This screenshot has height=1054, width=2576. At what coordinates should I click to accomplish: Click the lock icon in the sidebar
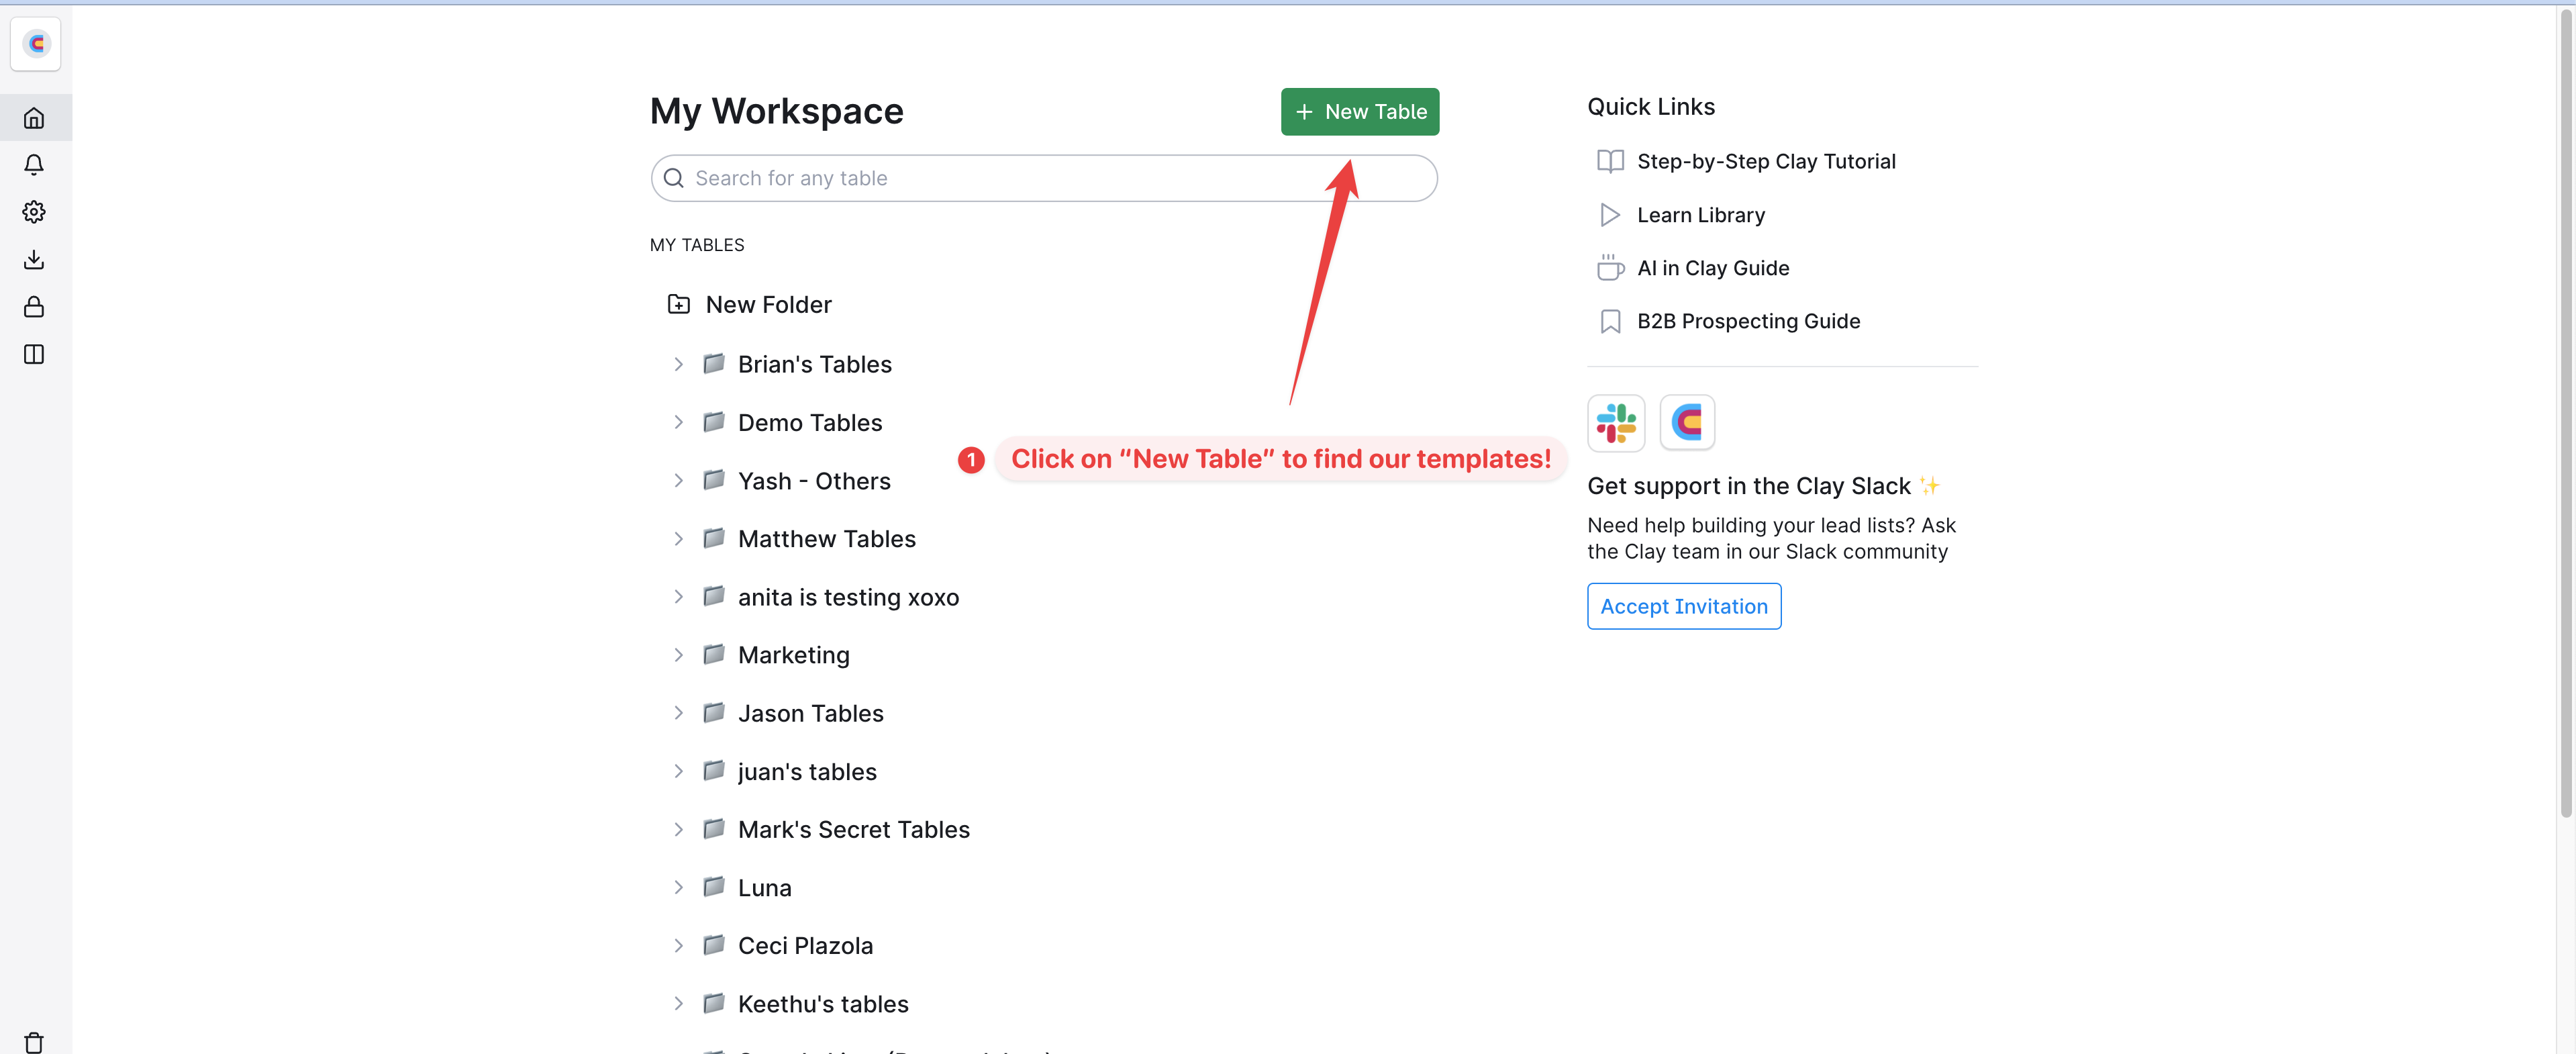click(34, 307)
